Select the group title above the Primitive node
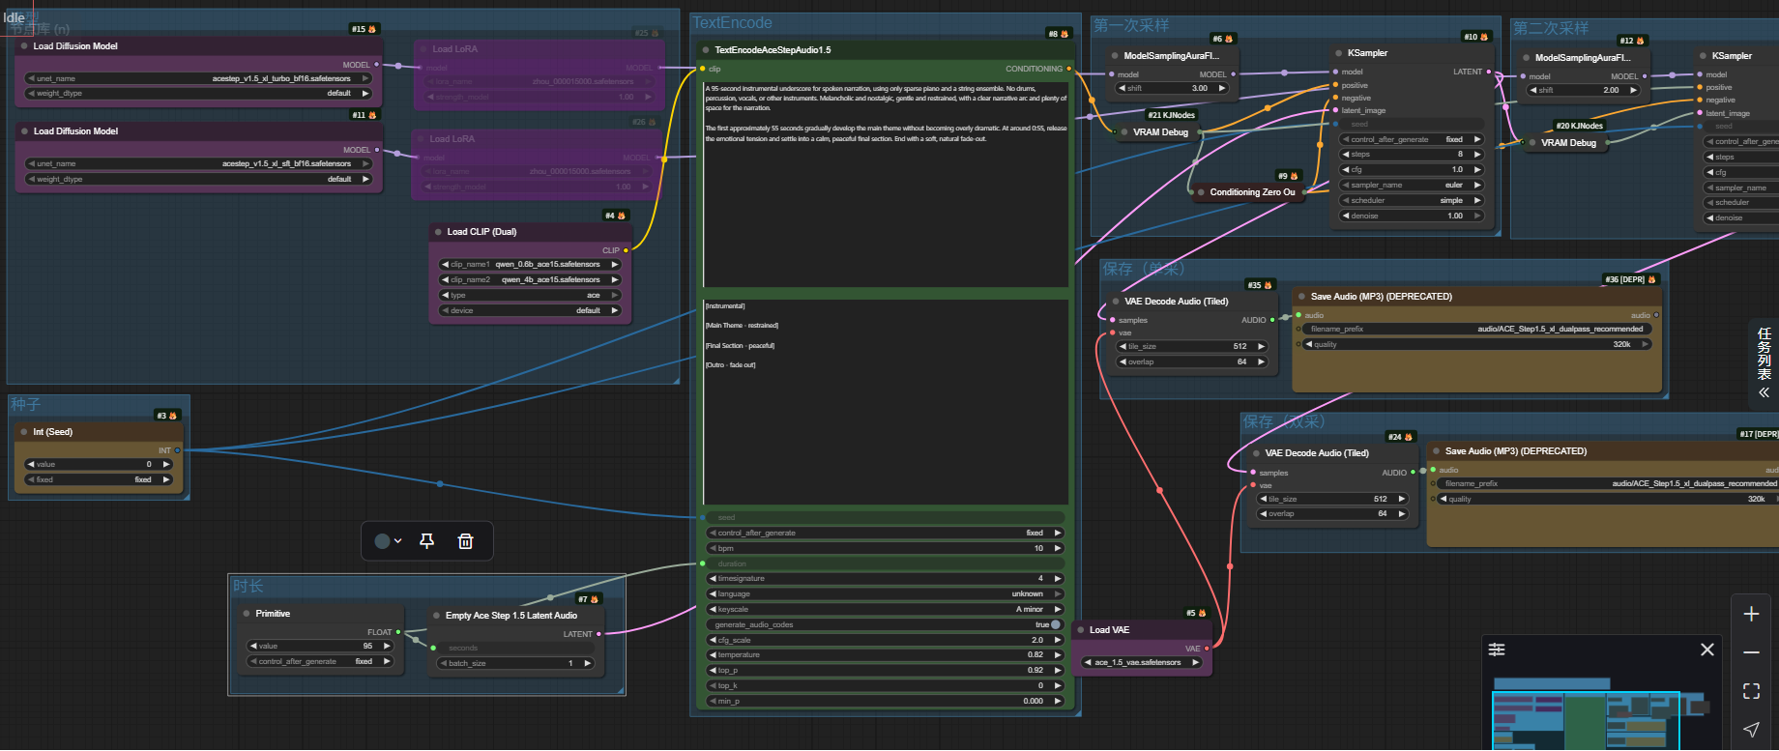This screenshot has height=751, width=1779. pos(248,586)
